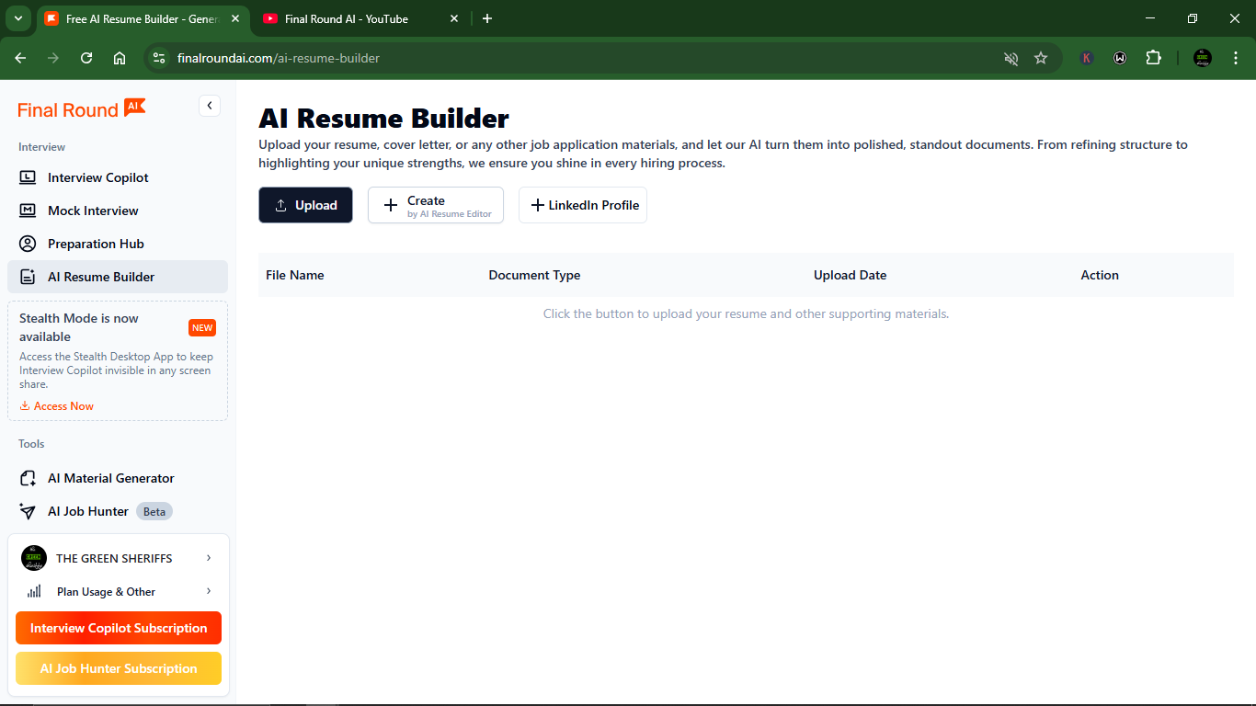The height and width of the screenshot is (706, 1256).
Task: Switch to Final Round AI YouTube tab
Action: (x=359, y=18)
